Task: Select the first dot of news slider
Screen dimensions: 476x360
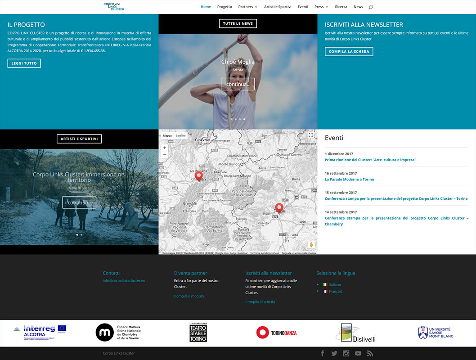Action: 231,119
